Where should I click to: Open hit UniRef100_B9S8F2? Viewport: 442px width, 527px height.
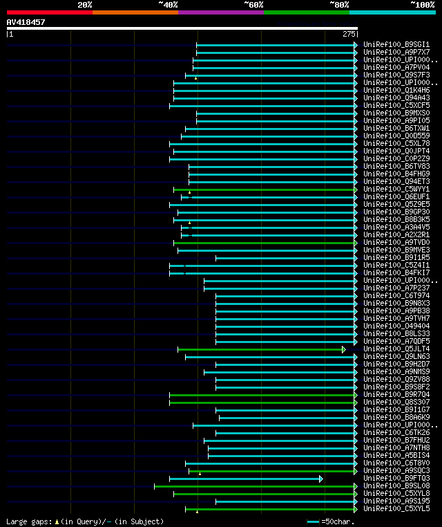(396, 387)
